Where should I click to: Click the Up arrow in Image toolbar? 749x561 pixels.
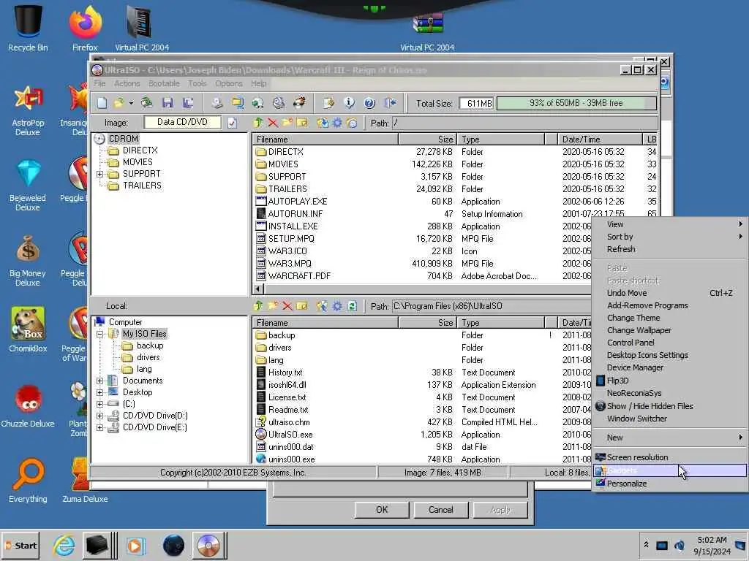(258, 123)
